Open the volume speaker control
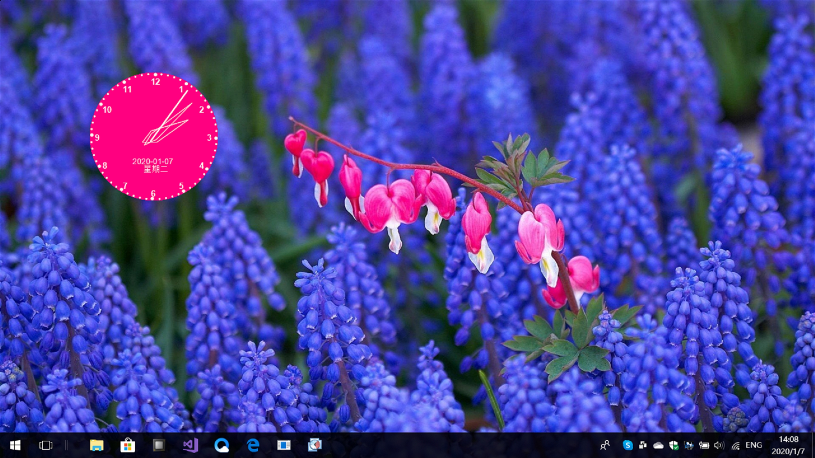815x458 pixels. 719,445
